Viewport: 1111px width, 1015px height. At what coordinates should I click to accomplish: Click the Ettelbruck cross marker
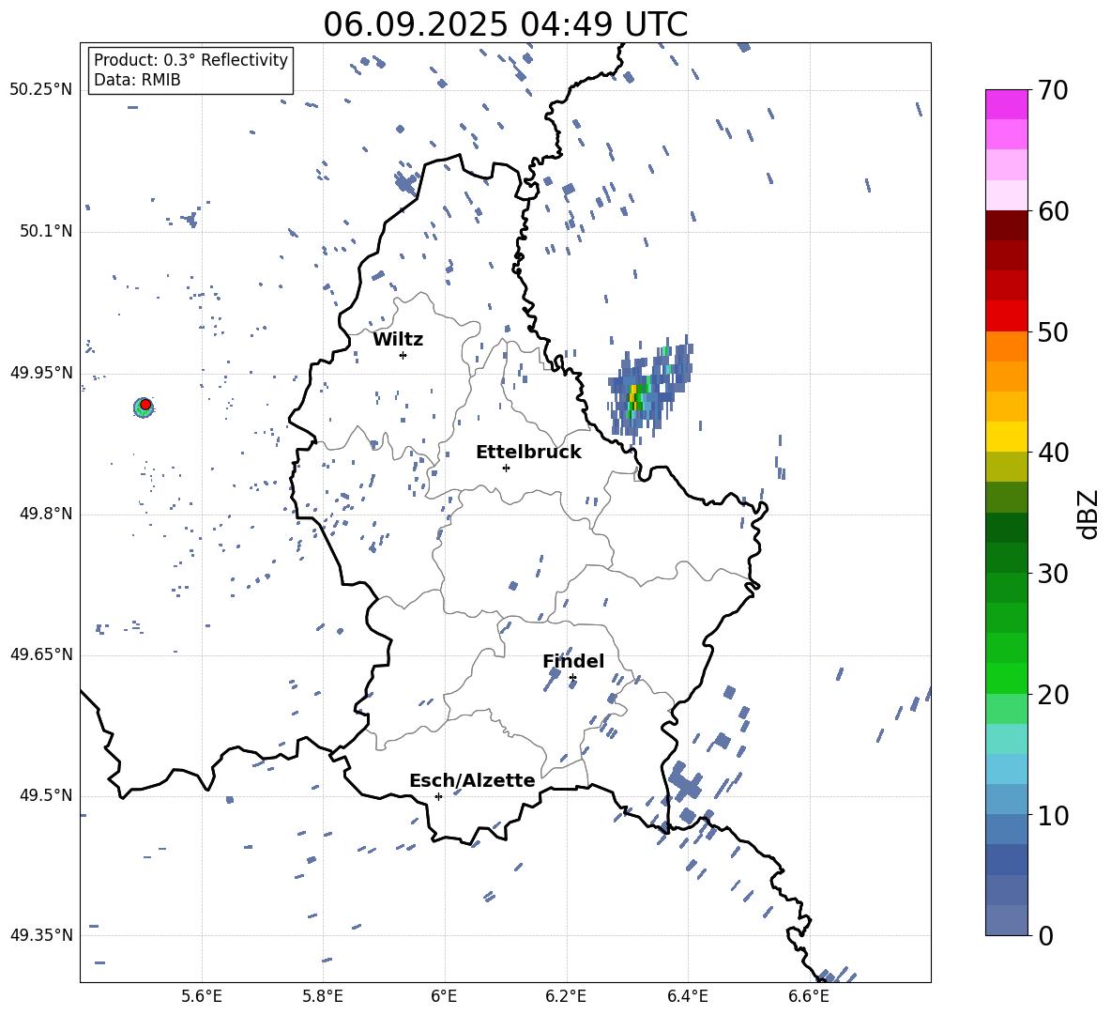[x=506, y=468]
